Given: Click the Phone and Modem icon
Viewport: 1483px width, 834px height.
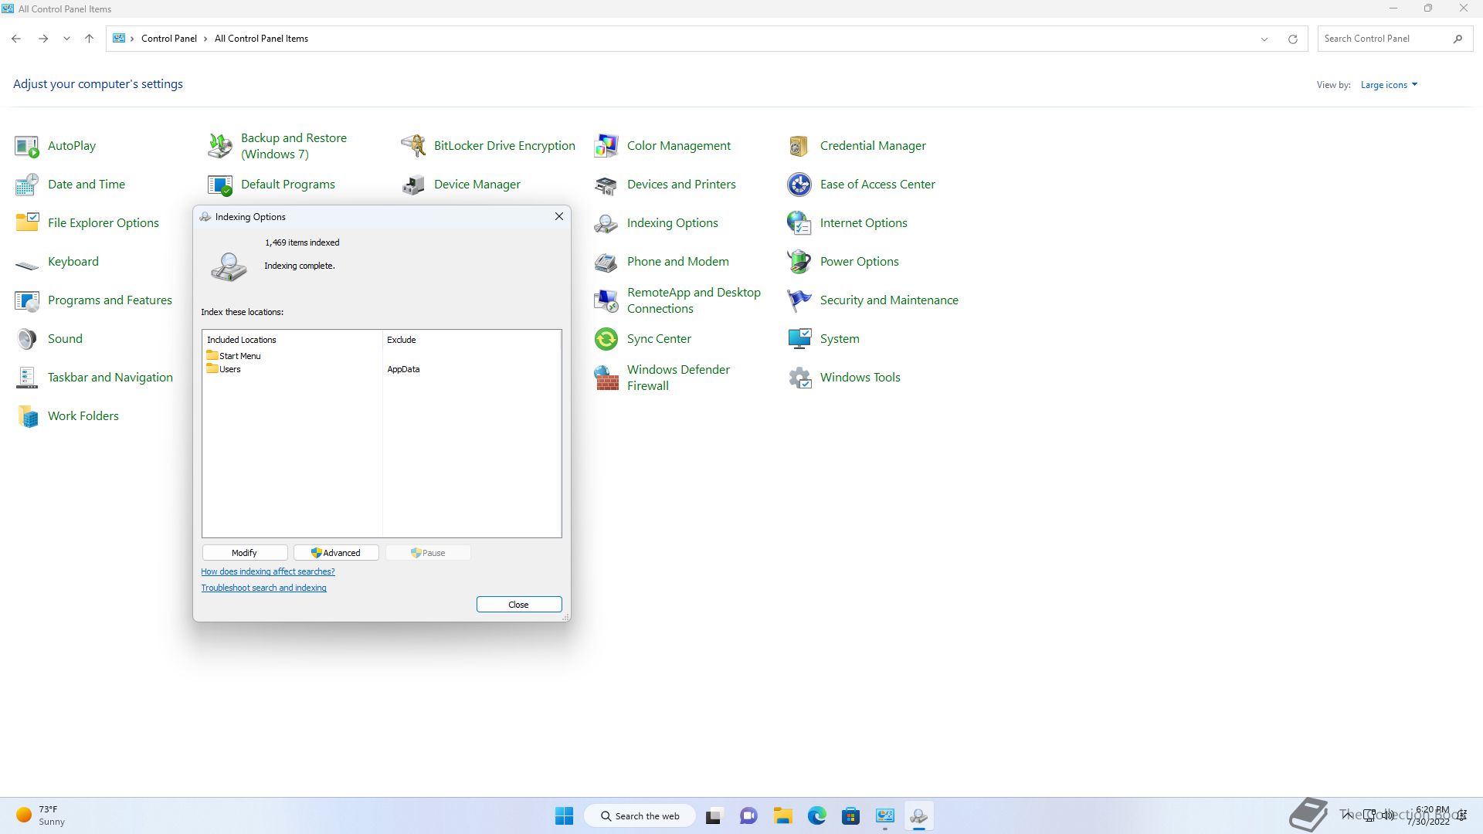Looking at the screenshot, I should coord(606,262).
